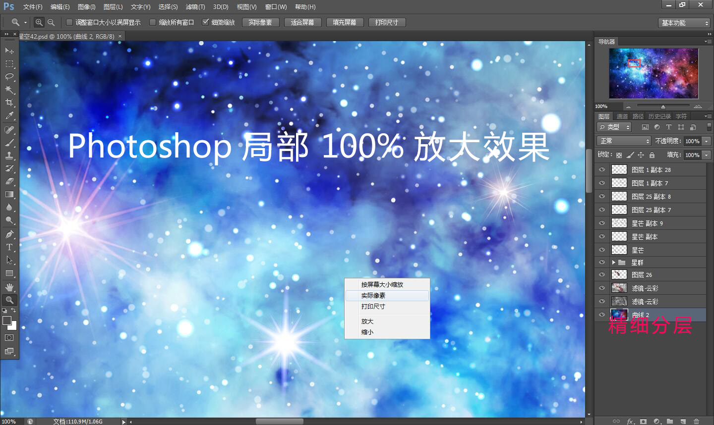This screenshot has height=425, width=714.
Task: Click the Zoom Out mode icon in options bar
Action: pyautogui.click(x=51, y=22)
